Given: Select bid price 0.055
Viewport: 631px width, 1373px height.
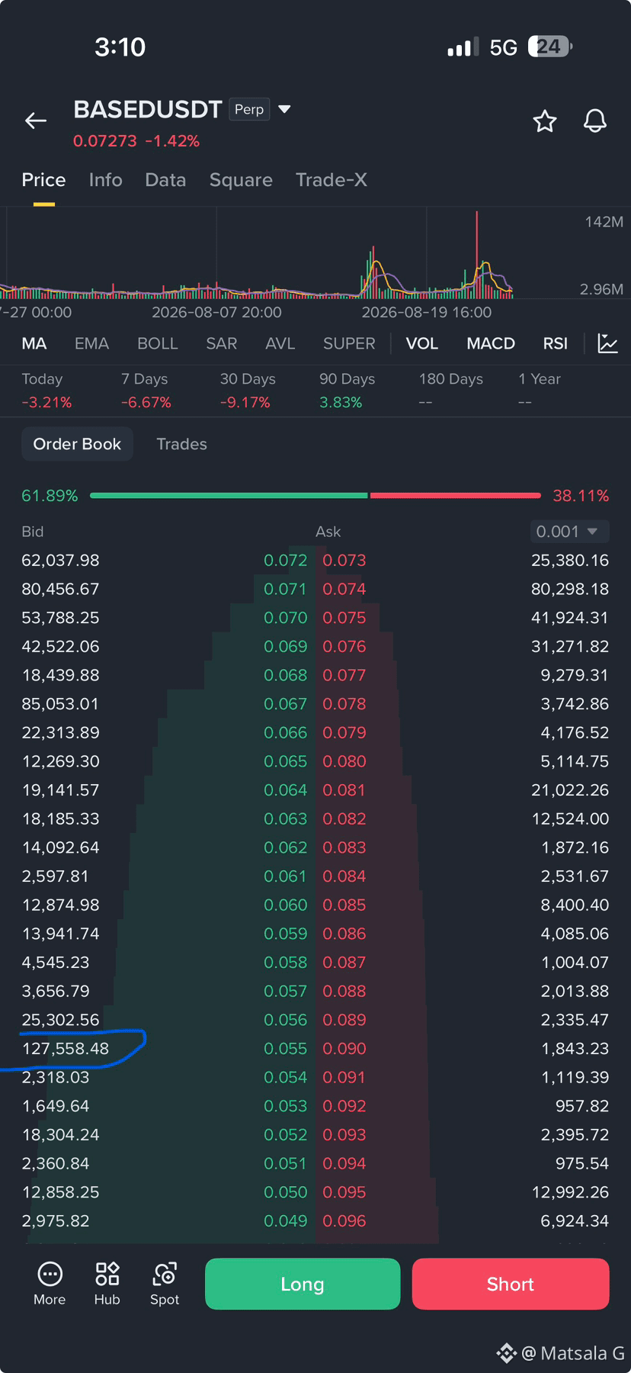Looking at the screenshot, I should (x=285, y=1049).
